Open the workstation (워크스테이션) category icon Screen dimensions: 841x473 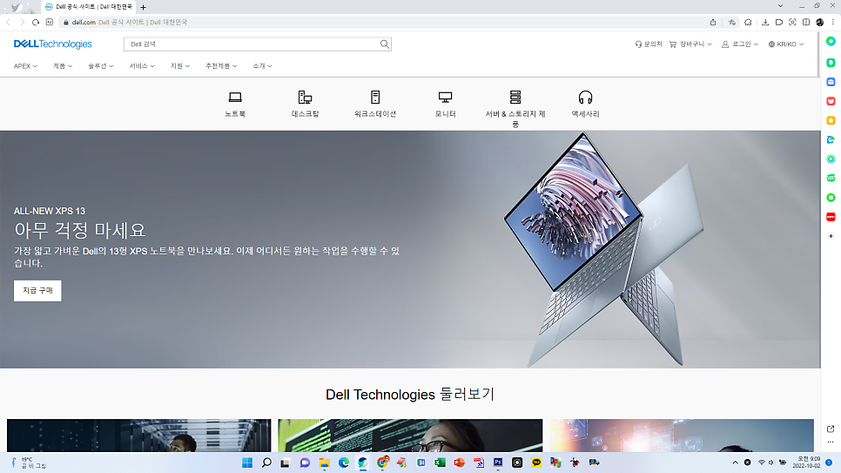(x=375, y=98)
